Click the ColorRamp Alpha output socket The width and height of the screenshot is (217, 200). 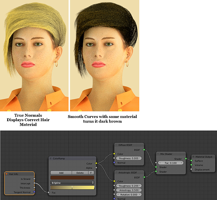[96, 168]
